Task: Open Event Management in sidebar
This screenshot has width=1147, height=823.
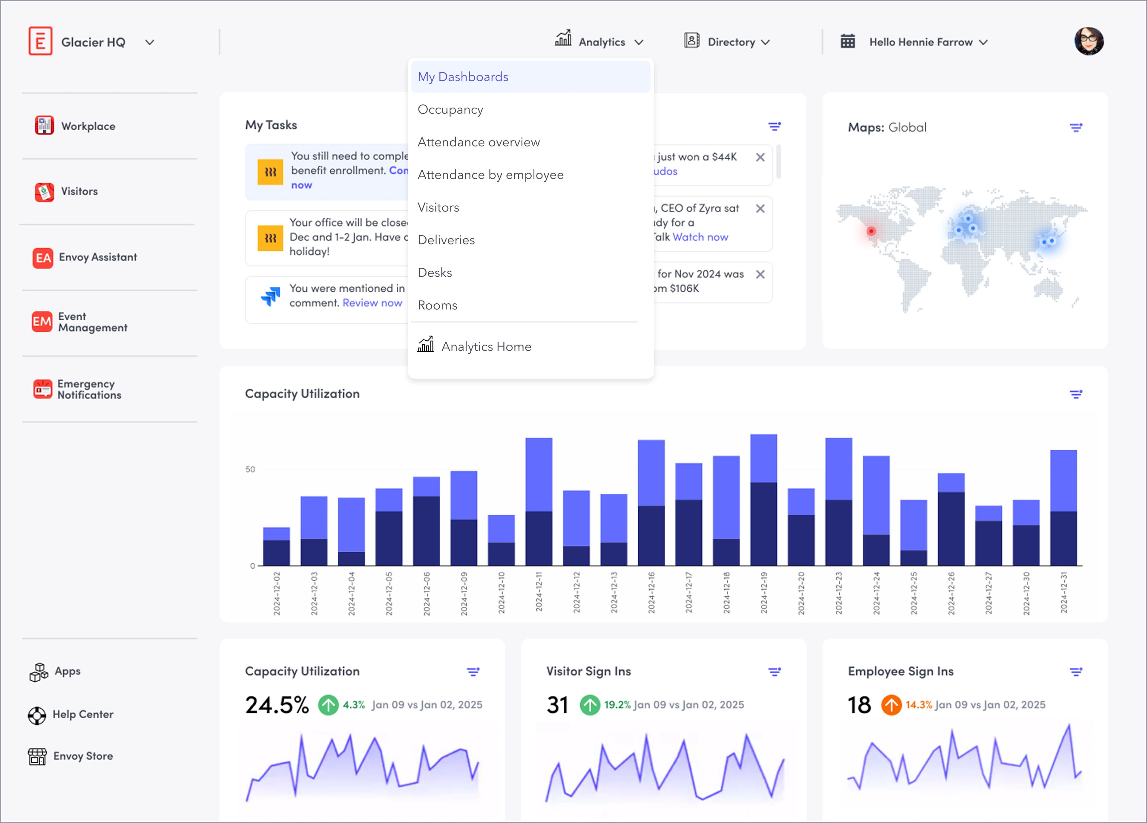Action: point(80,322)
